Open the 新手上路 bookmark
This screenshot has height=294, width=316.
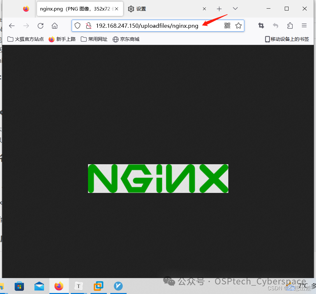tap(62, 39)
